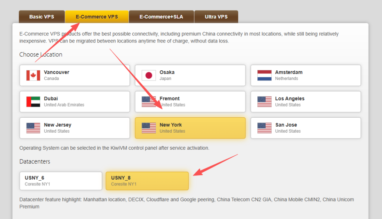The height and width of the screenshot is (219, 382).
Task: Select the Osaka location name
Action: (x=167, y=72)
